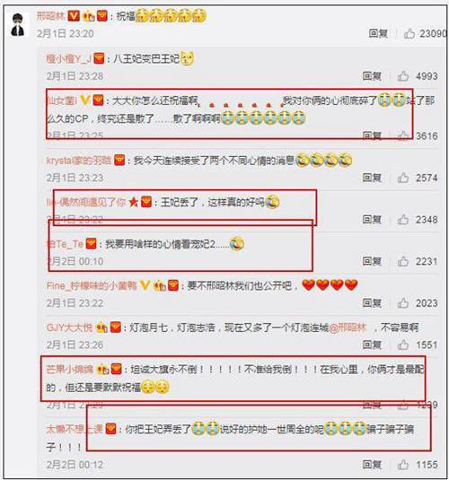Open the top commenter's avatar picture

click(18, 25)
